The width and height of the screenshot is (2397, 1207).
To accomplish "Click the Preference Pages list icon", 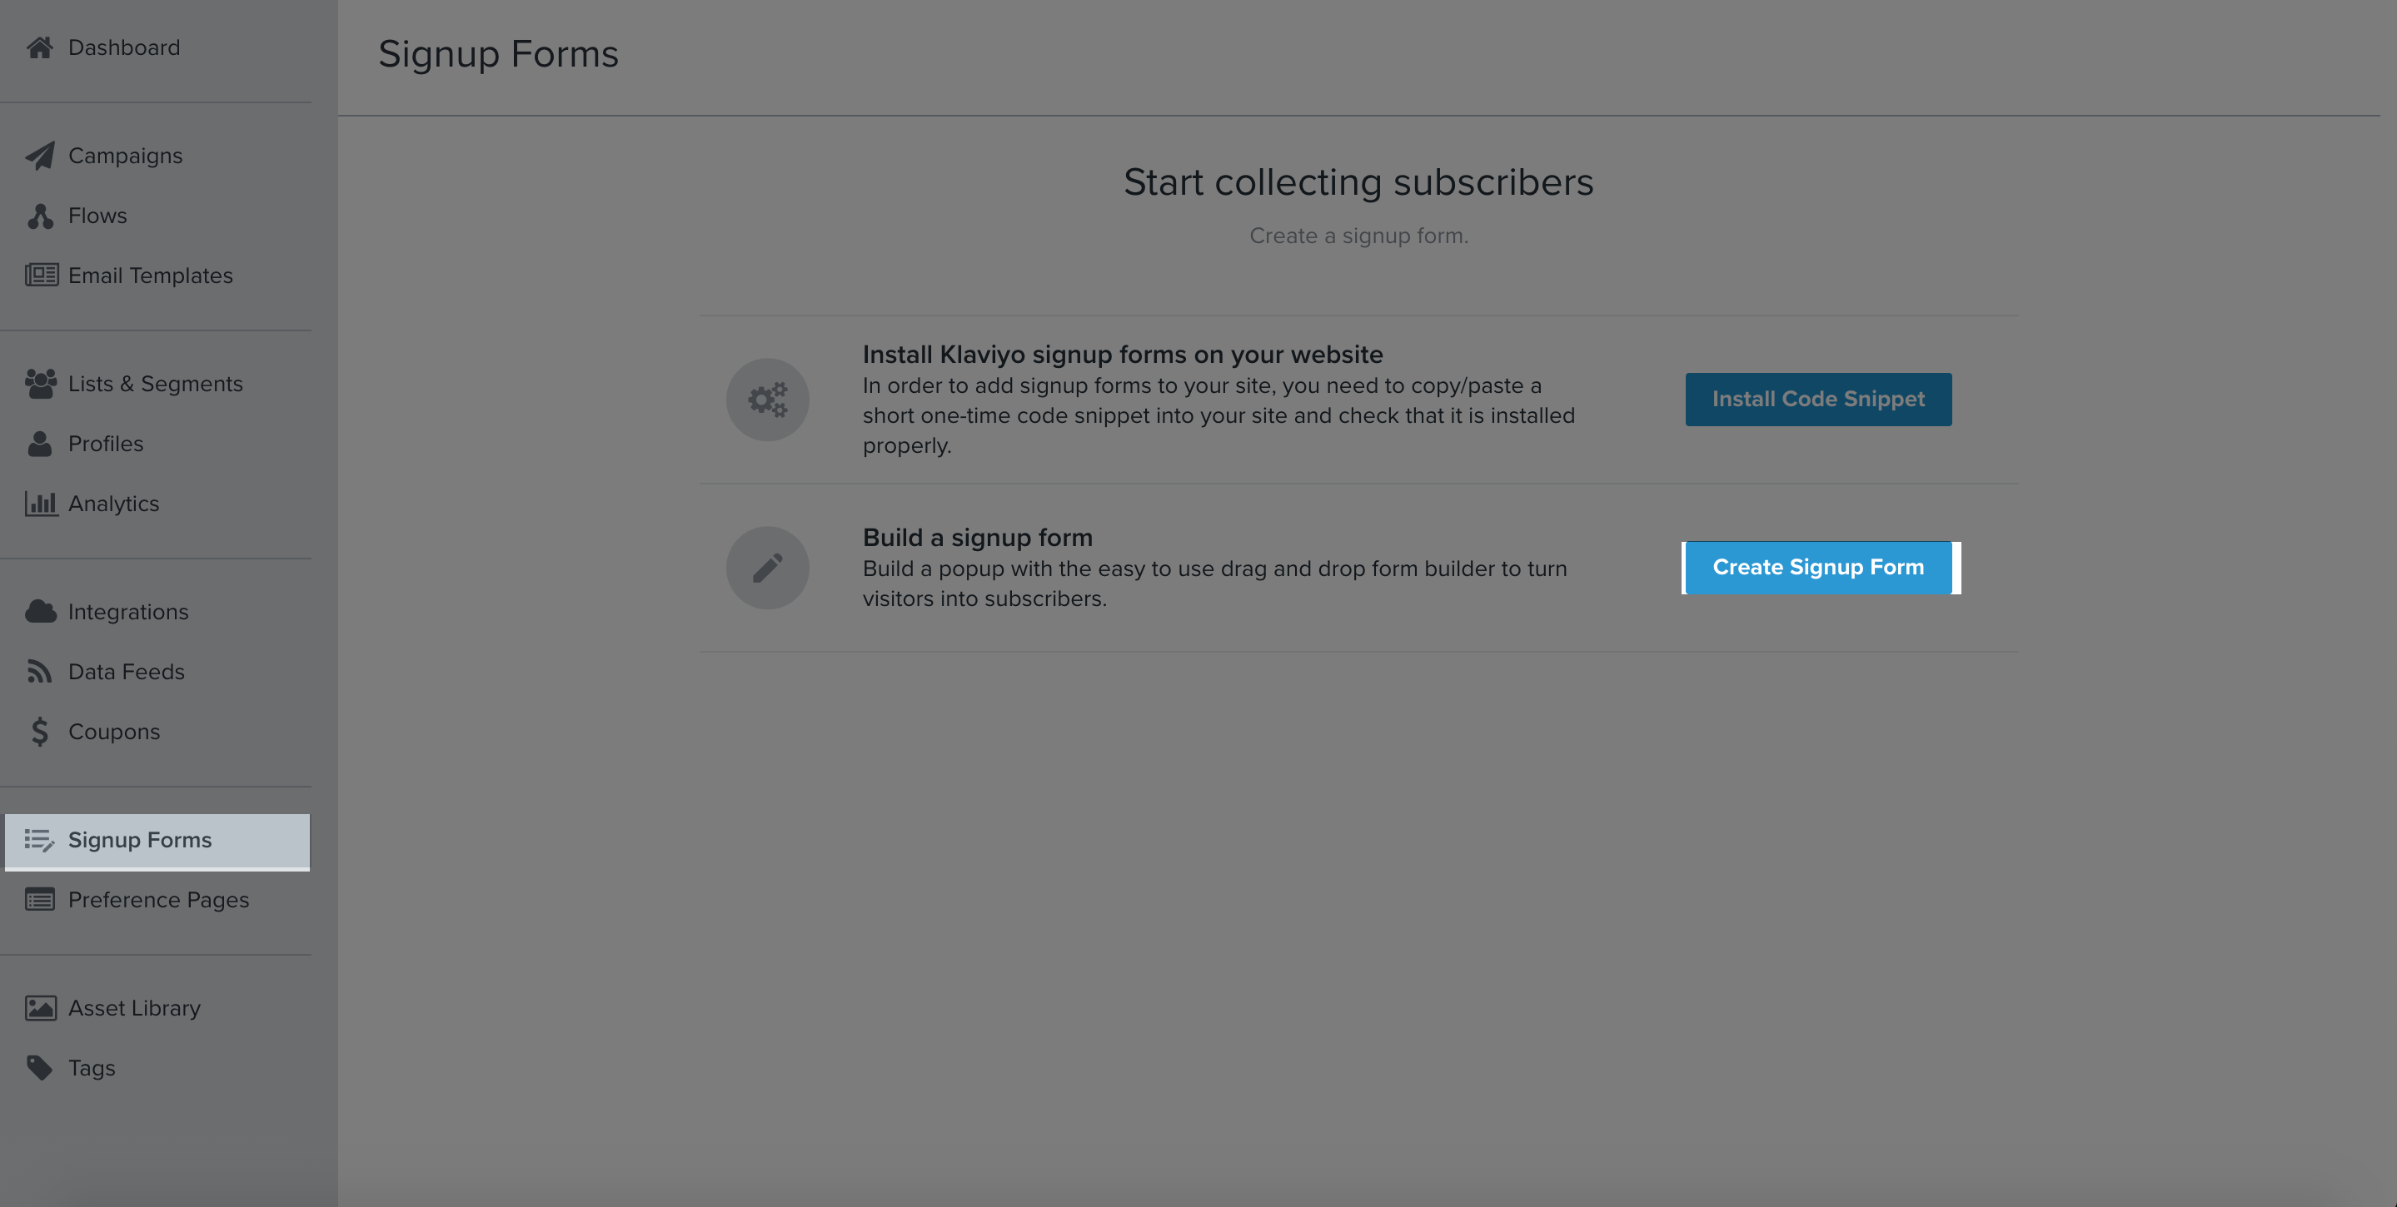I will click(40, 900).
